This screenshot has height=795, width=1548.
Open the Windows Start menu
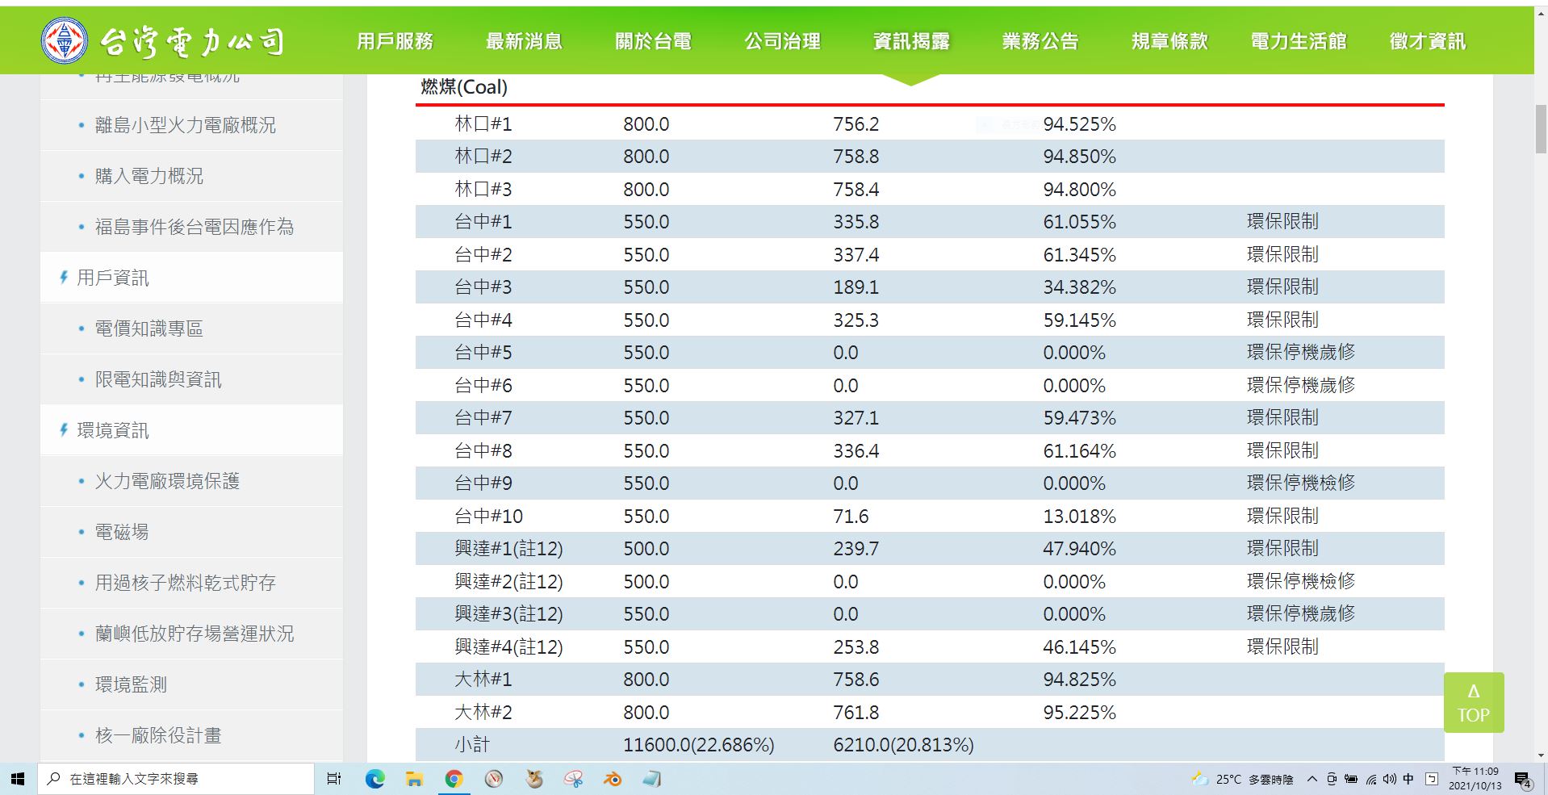(x=18, y=779)
